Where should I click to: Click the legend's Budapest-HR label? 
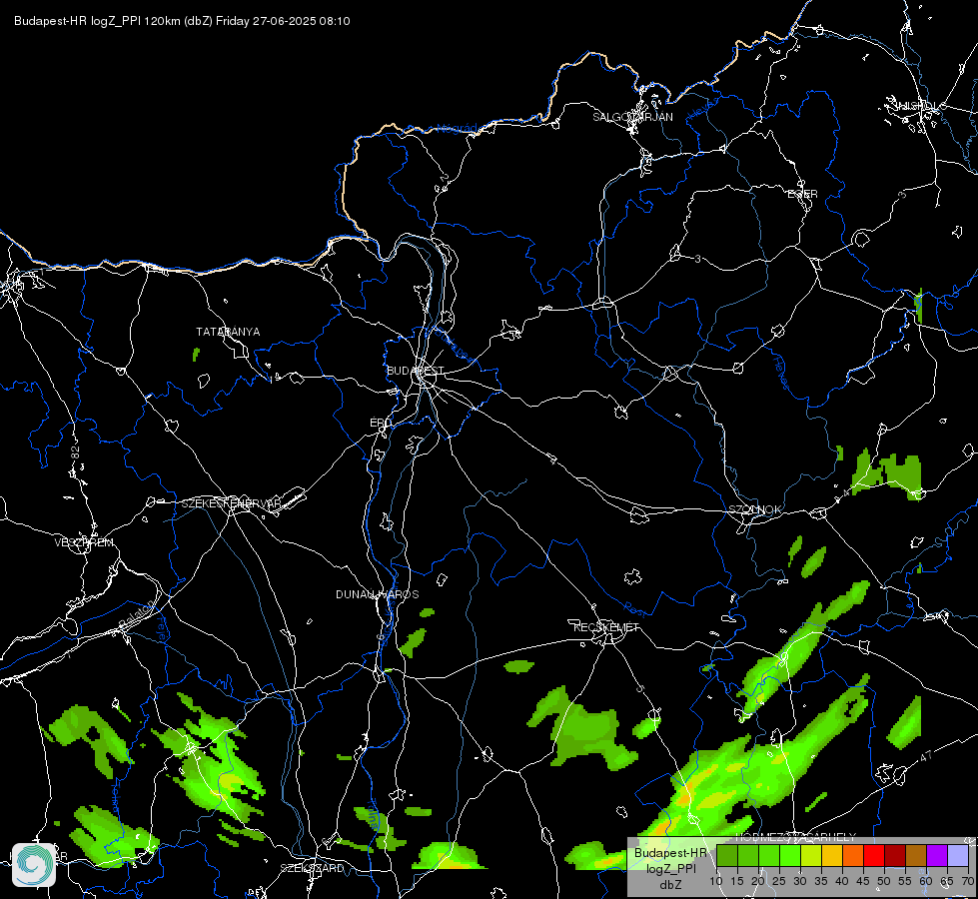pos(670,853)
